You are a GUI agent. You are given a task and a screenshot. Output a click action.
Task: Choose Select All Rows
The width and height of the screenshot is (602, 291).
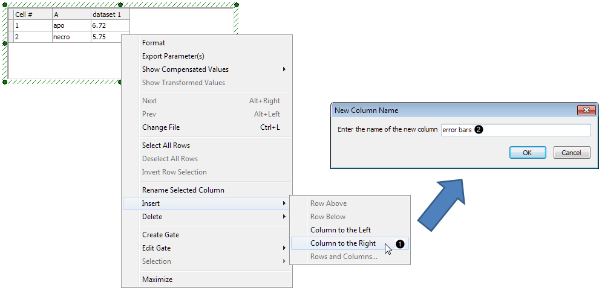[x=166, y=145]
